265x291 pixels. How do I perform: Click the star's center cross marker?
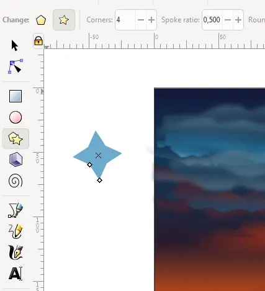[99, 156]
